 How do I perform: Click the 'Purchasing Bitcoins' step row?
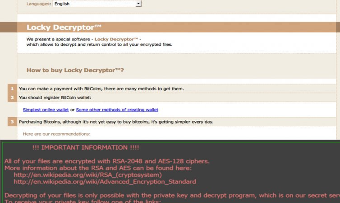115,122
